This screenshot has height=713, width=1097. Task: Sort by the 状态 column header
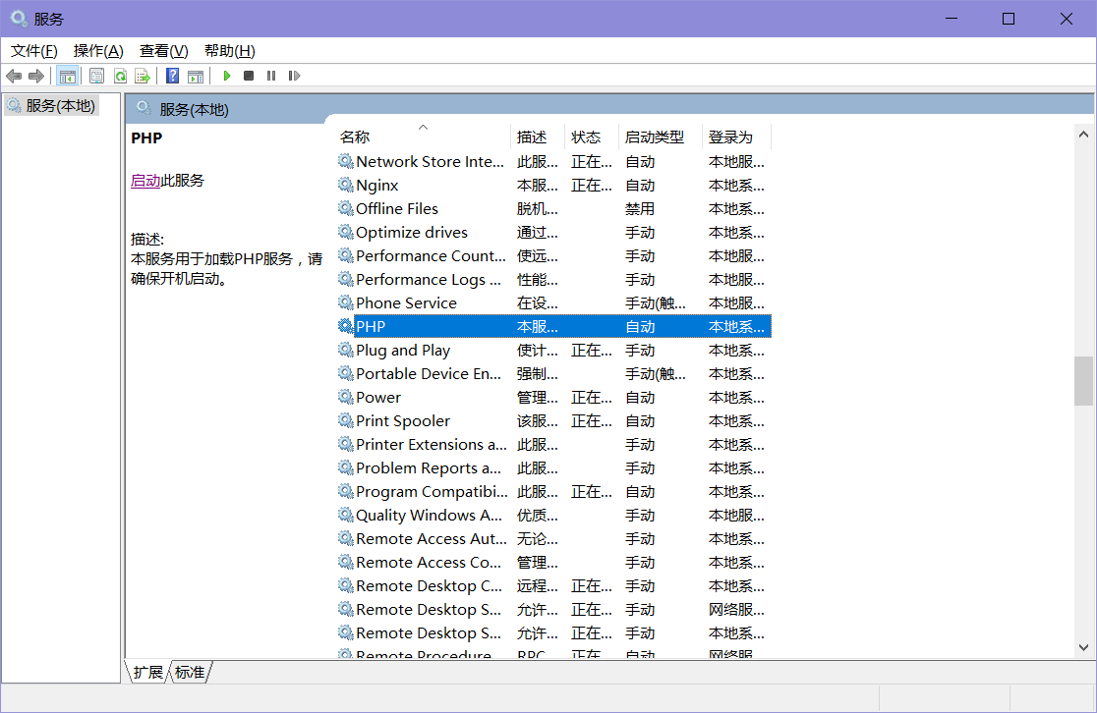click(591, 137)
